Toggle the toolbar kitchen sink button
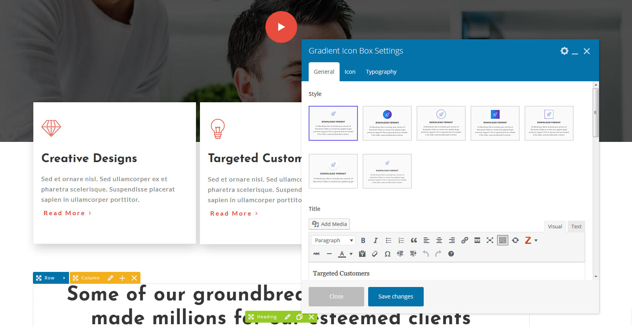The image size is (632, 327). pos(503,240)
